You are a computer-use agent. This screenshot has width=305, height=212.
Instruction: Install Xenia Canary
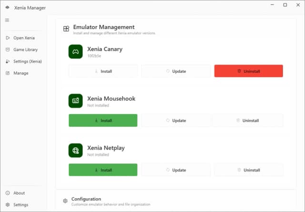click(103, 71)
